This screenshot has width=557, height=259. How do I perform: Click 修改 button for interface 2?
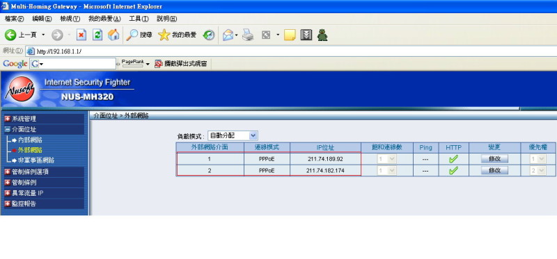494,170
